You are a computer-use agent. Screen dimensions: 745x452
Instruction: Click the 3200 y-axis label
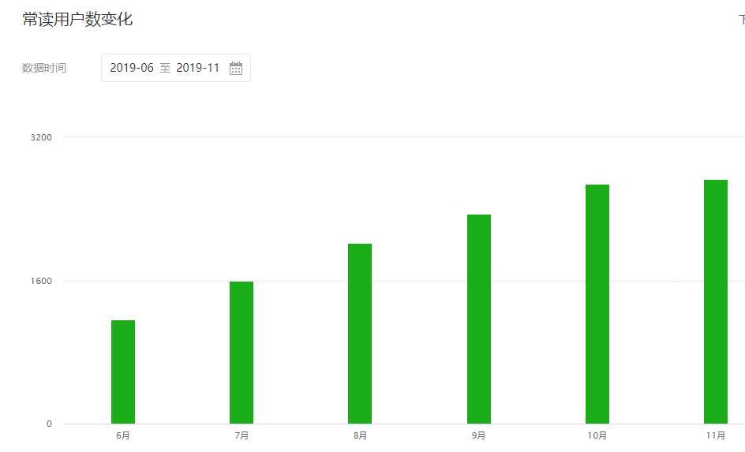pos(41,137)
